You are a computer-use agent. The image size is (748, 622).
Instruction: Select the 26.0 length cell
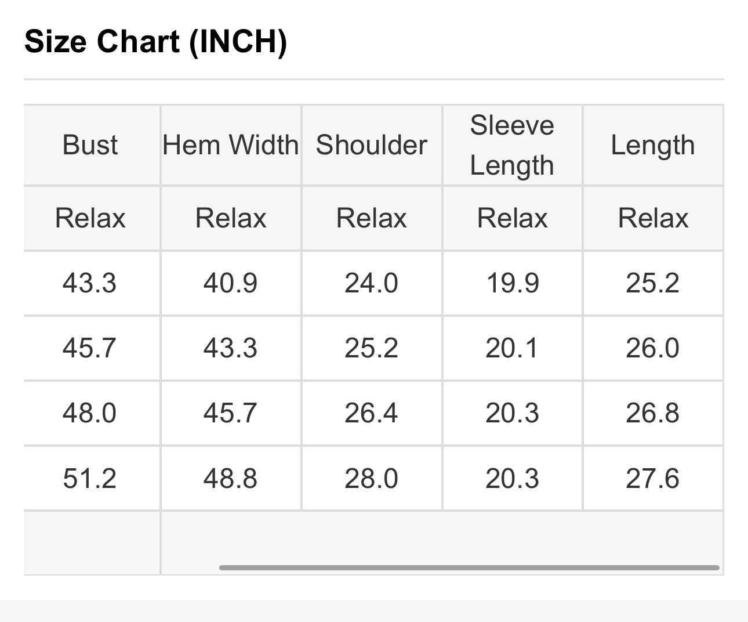653,348
